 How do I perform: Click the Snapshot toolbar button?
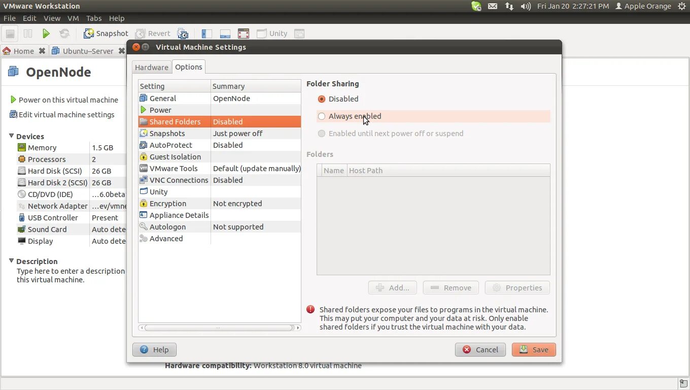pyautogui.click(x=106, y=34)
